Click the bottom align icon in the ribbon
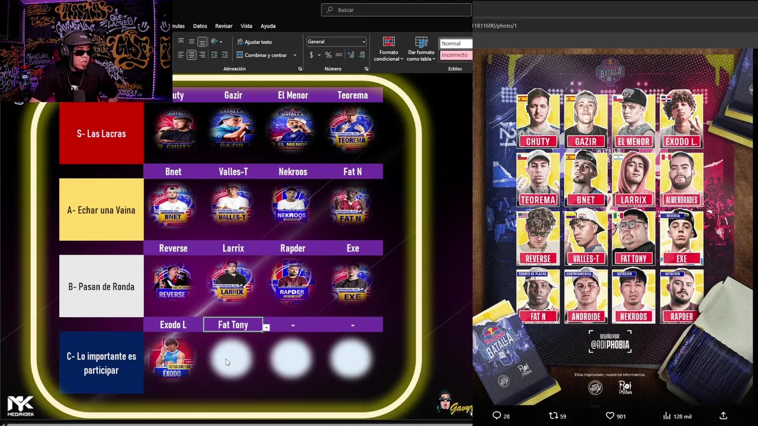Image resolution: width=758 pixels, height=426 pixels. click(x=202, y=41)
